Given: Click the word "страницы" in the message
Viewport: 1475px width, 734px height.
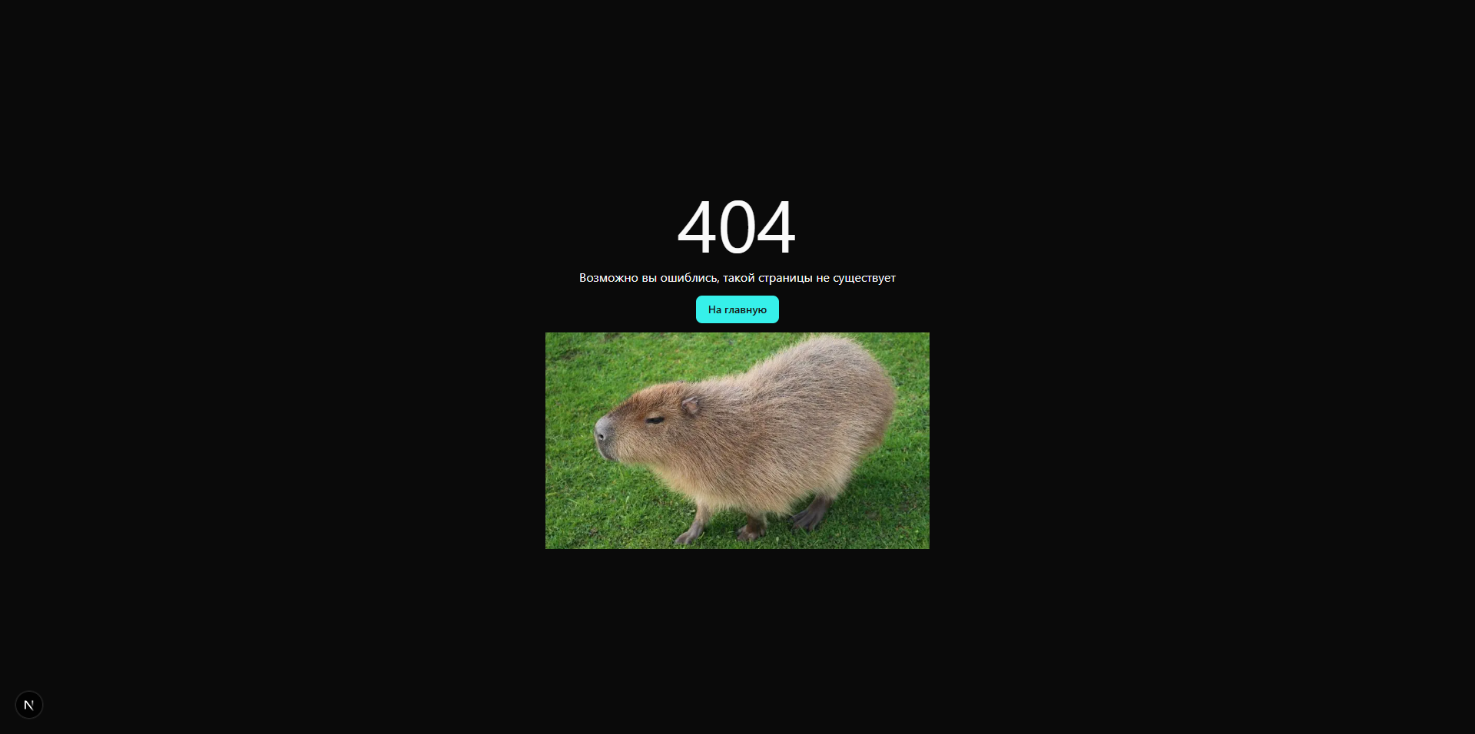Looking at the screenshot, I should 785,278.
